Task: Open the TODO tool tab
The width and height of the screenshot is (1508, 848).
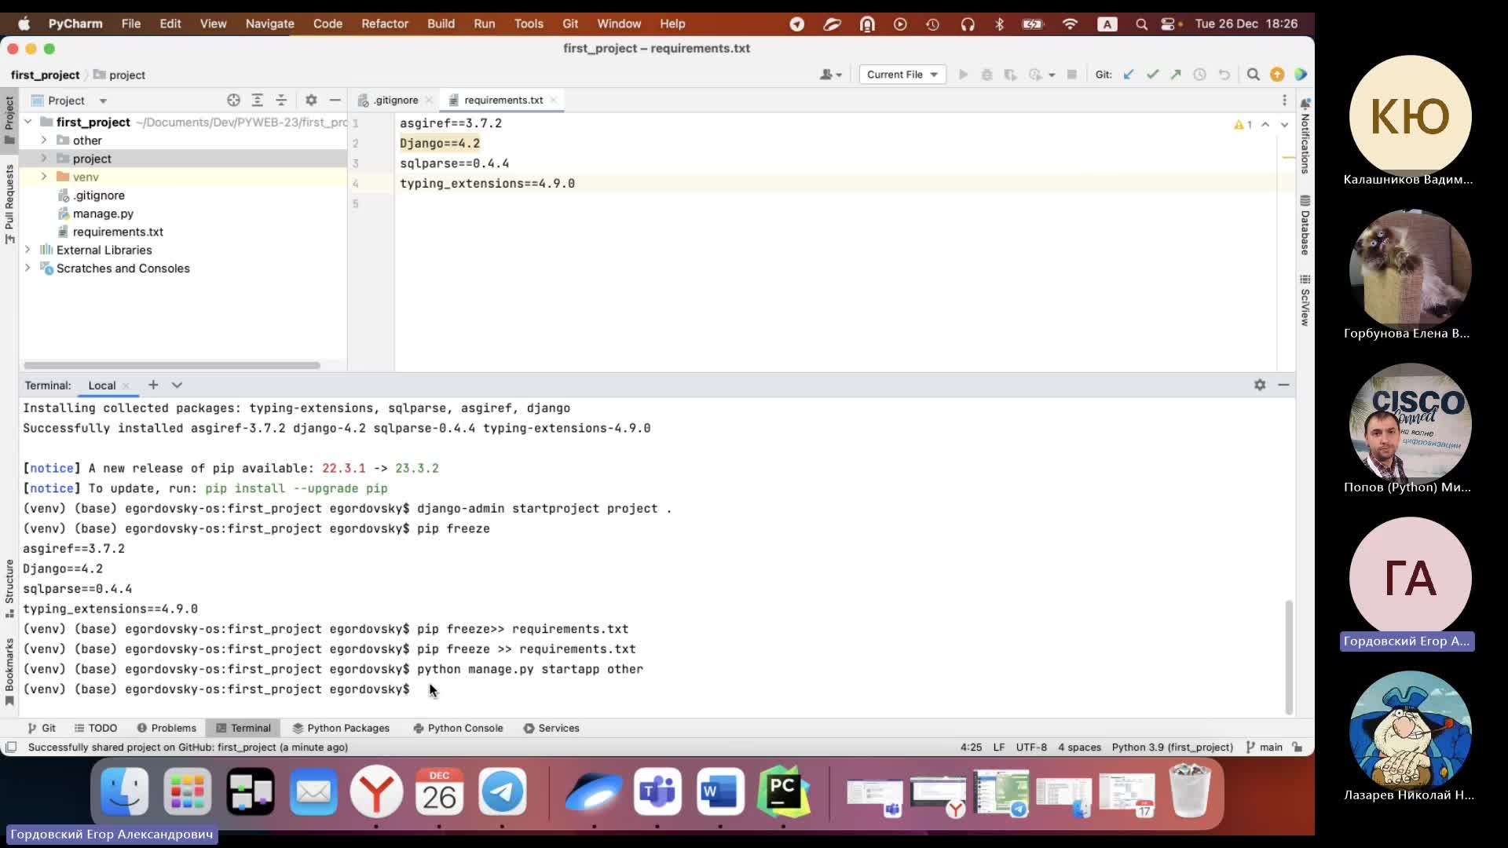Action: [96, 728]
